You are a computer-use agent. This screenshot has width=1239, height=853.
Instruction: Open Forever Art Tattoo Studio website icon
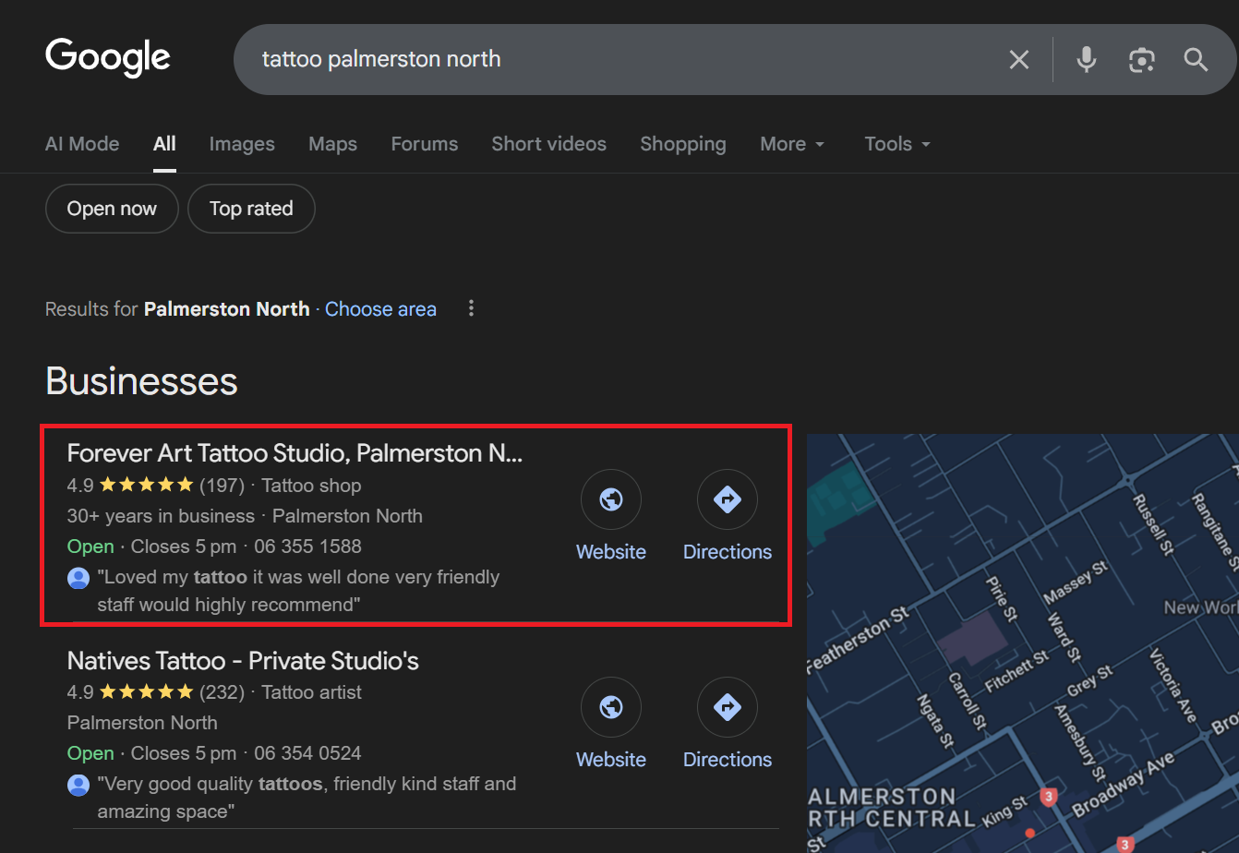610,500
